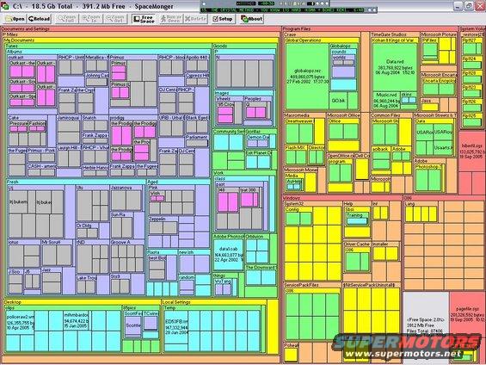
Task: Select the globalops.rec file block
Action: (x=307, y=76)
